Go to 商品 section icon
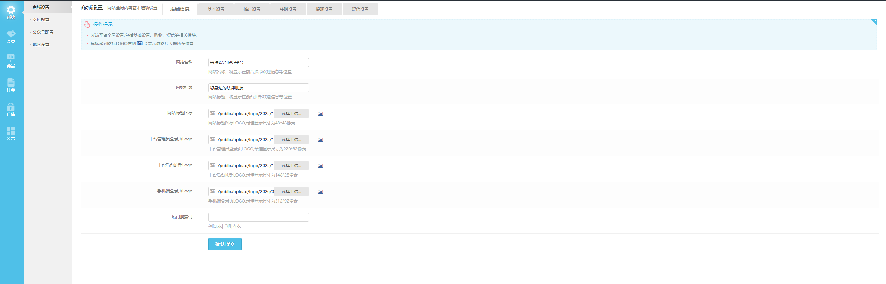Screen dimensions: 886x284 (11, 61)
